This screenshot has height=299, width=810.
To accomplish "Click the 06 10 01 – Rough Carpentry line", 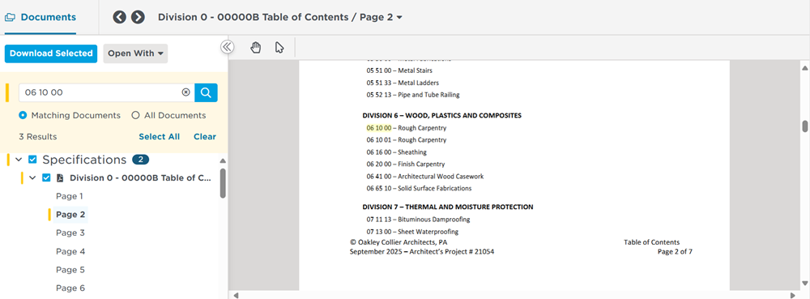I will pyautogui.click(x=407, y=140).
